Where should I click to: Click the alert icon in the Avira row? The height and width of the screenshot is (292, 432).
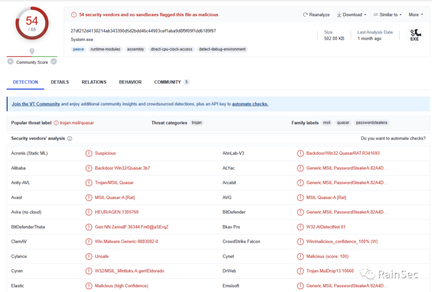(89, 212)
